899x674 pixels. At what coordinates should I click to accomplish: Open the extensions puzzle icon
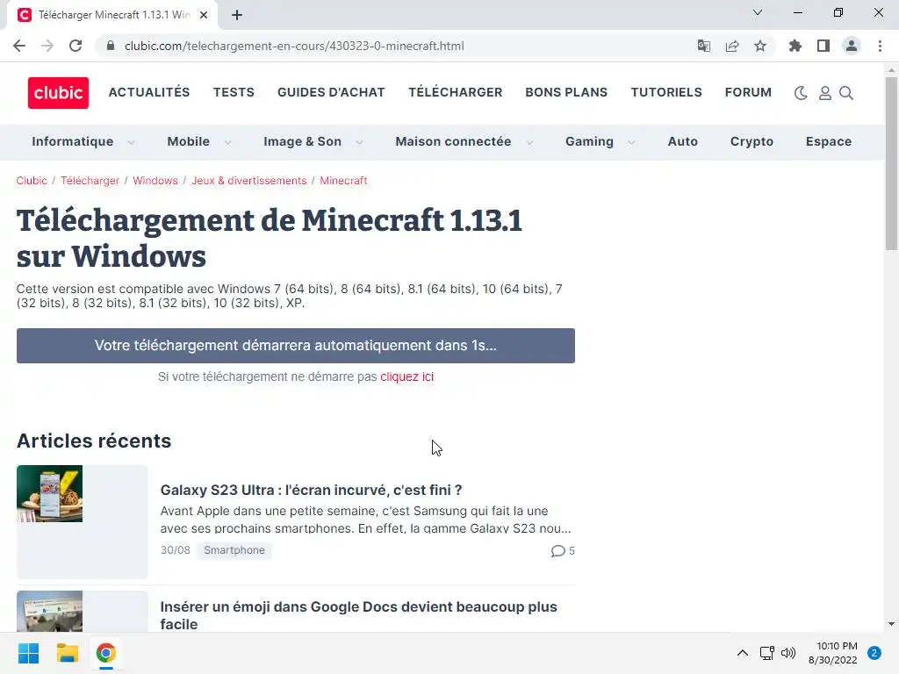(x=795, y=46)
